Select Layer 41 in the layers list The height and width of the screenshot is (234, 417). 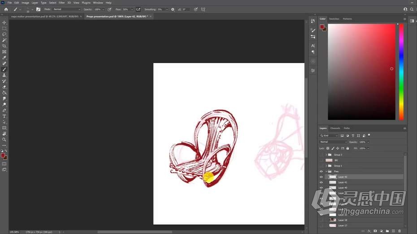[343, 183]
